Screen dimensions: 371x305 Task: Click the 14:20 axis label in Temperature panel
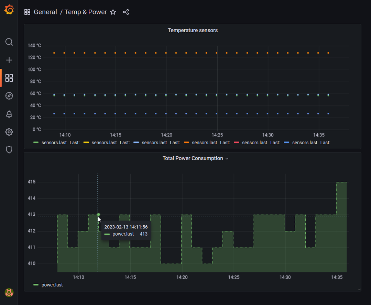166,135
